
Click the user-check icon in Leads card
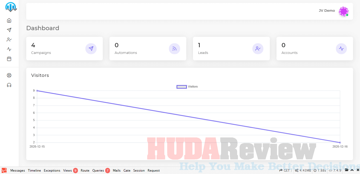(258, 49)
